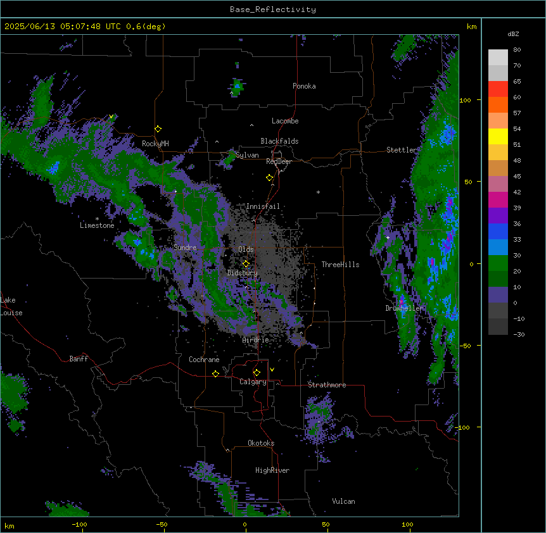546x533 pixels.
Task: Click the dBZ legend heading
Action: coord(513,34)
